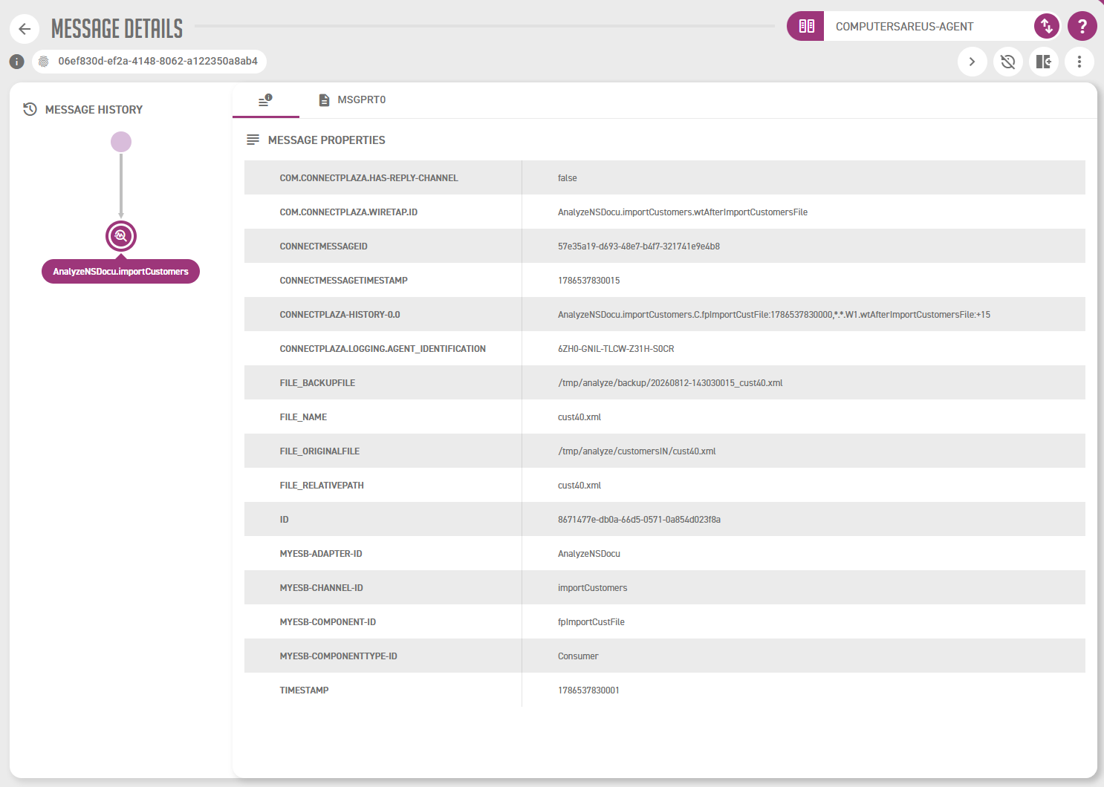Go back with the arrow button
Viewport: 1104px width, 787px height.
point(25,29)
